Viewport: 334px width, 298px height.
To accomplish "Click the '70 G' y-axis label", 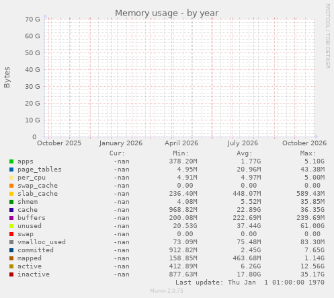I will 32,20.
